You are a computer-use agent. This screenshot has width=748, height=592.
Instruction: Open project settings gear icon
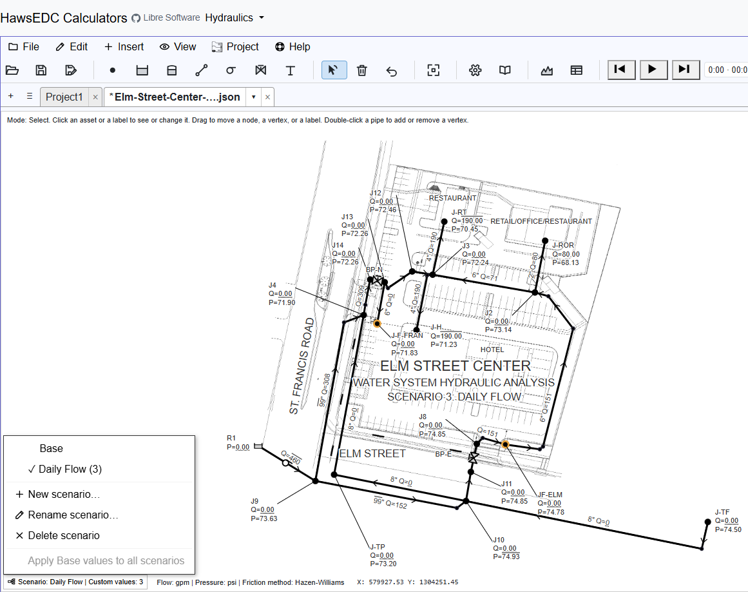475,70
